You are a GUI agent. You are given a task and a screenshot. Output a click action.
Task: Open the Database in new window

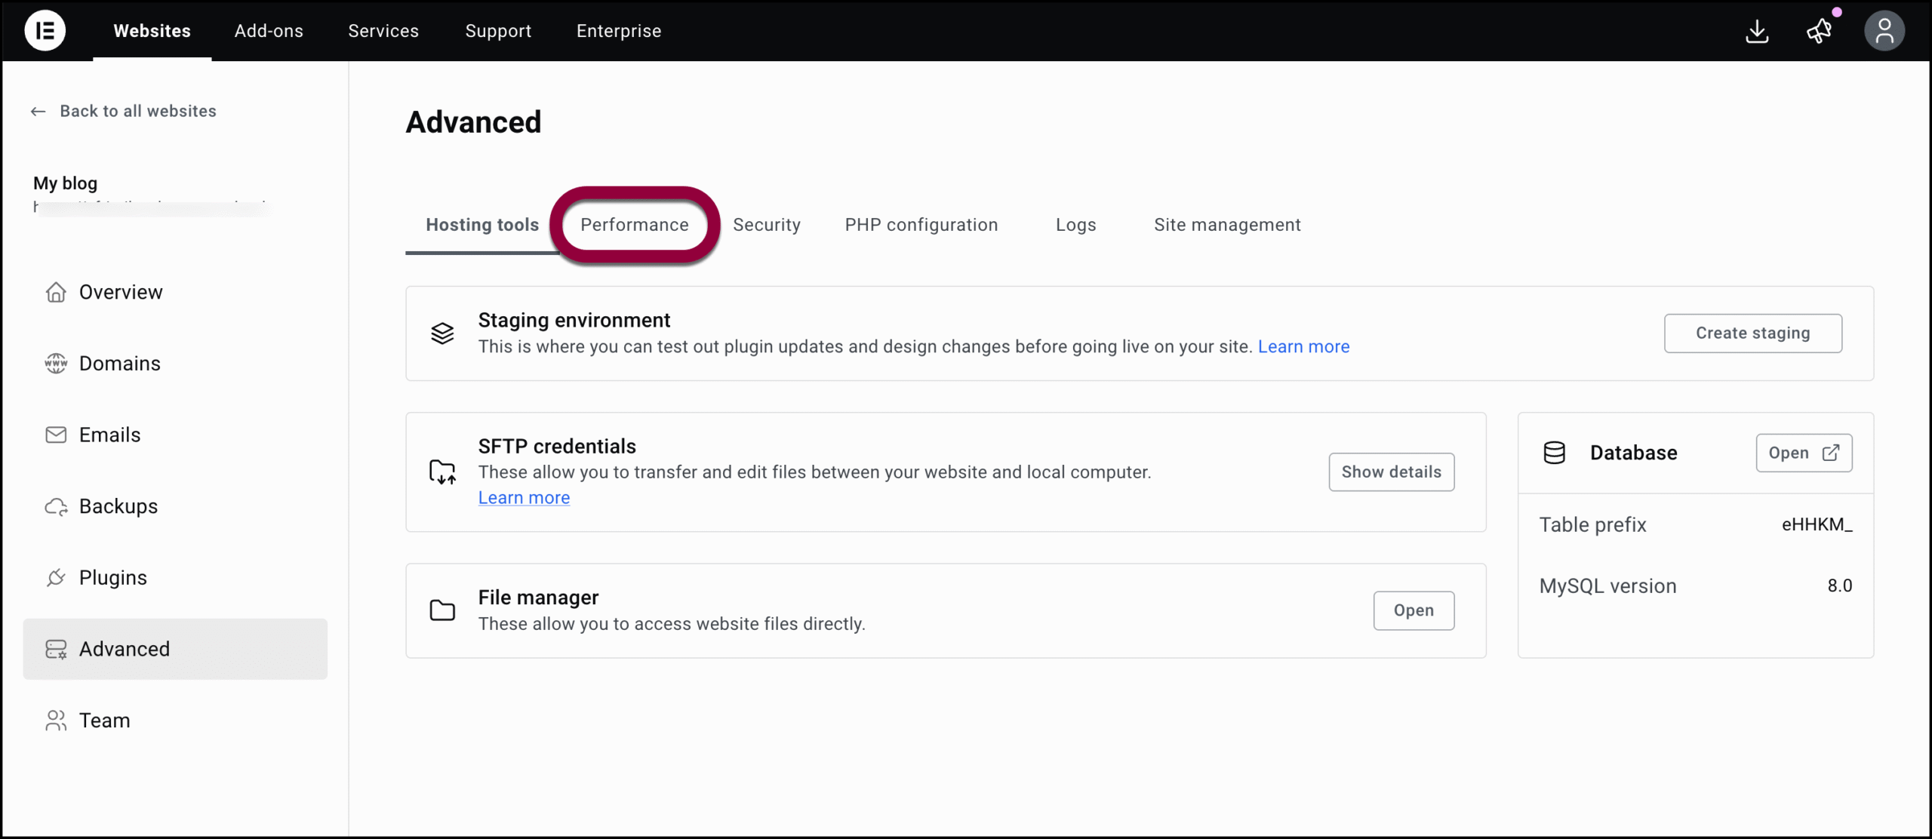click(x=1804, y=453)
